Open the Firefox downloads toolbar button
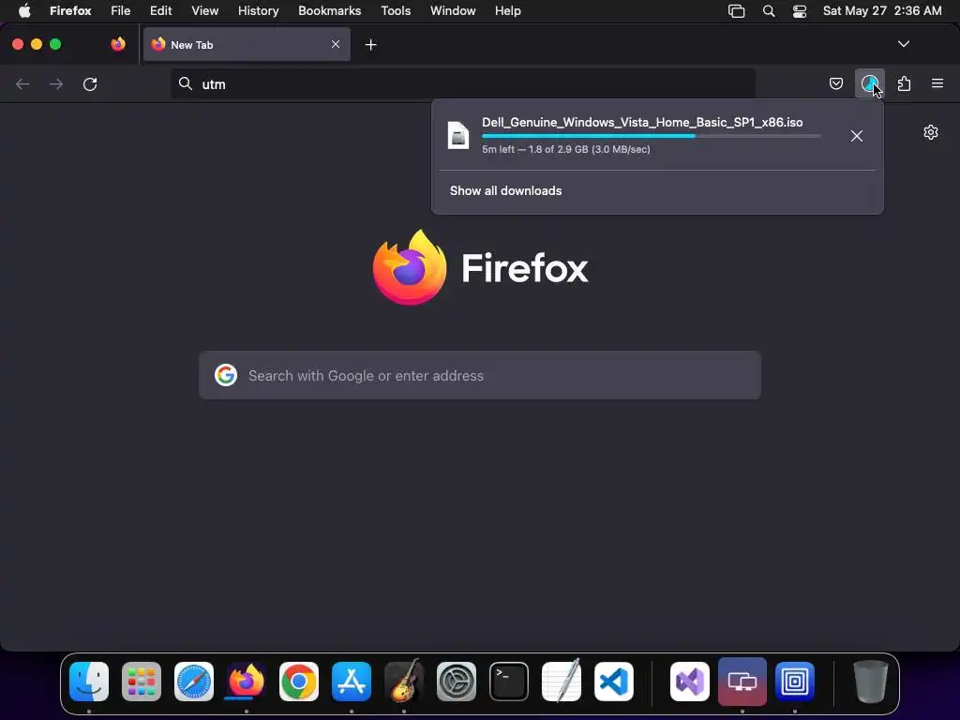 pyautogui.click(x=869, y=83)
